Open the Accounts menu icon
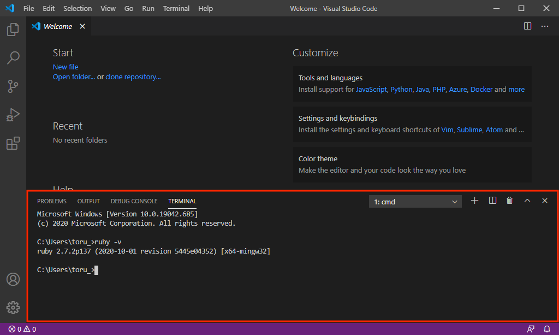This screenshot has width=559, height=335. (13, 279)
